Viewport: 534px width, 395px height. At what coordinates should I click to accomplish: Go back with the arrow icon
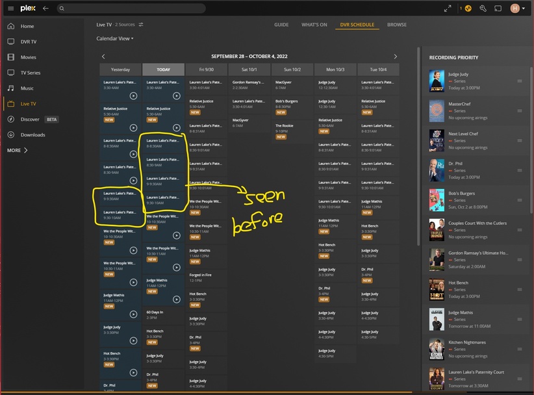[x=45, y=8]
